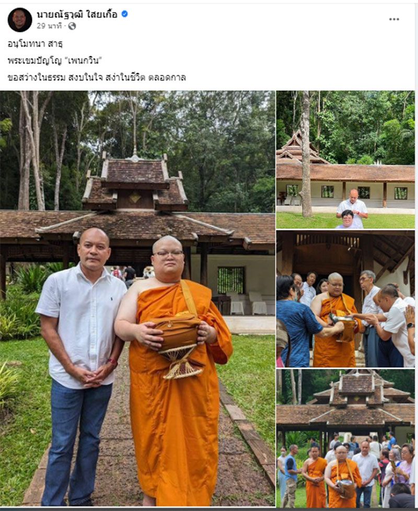Click the white-shirted man in the main photo

[x=82, y=365]
